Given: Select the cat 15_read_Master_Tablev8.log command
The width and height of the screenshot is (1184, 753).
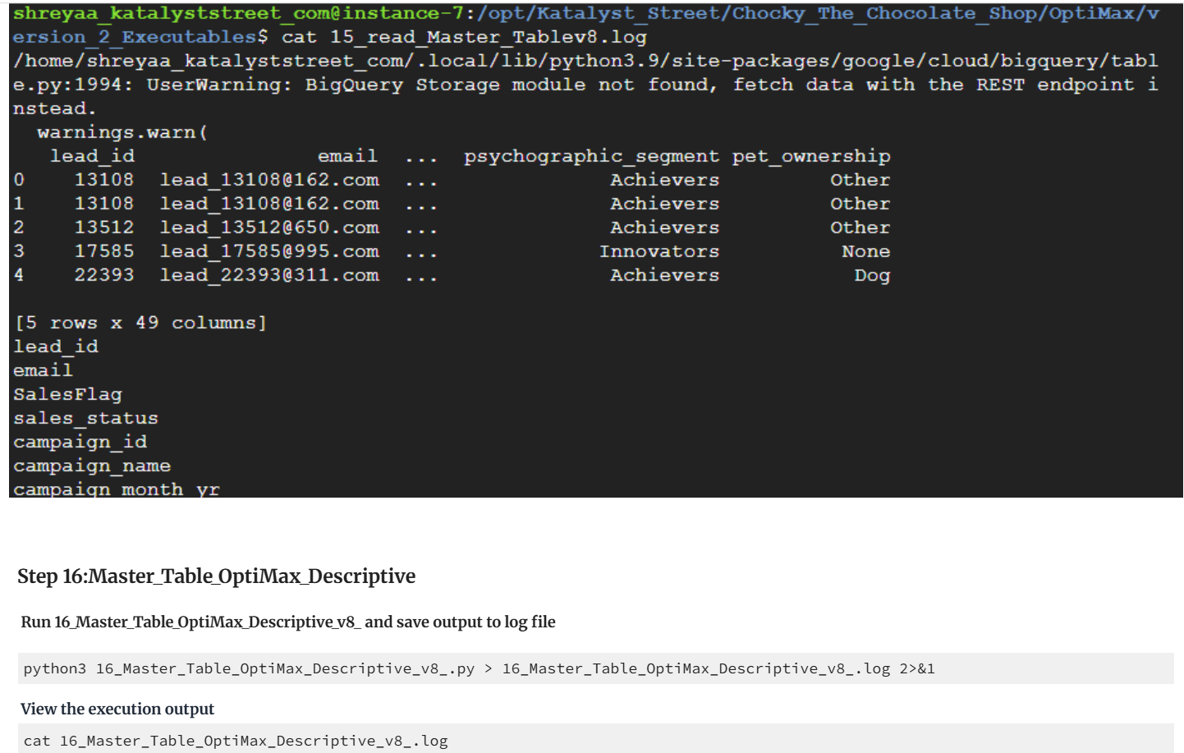Looking at the screenshot, I should coord(464,37).
